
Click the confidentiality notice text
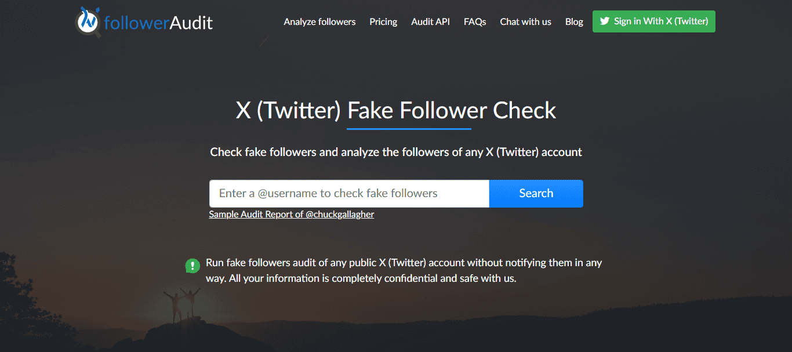tap(404, 270)
